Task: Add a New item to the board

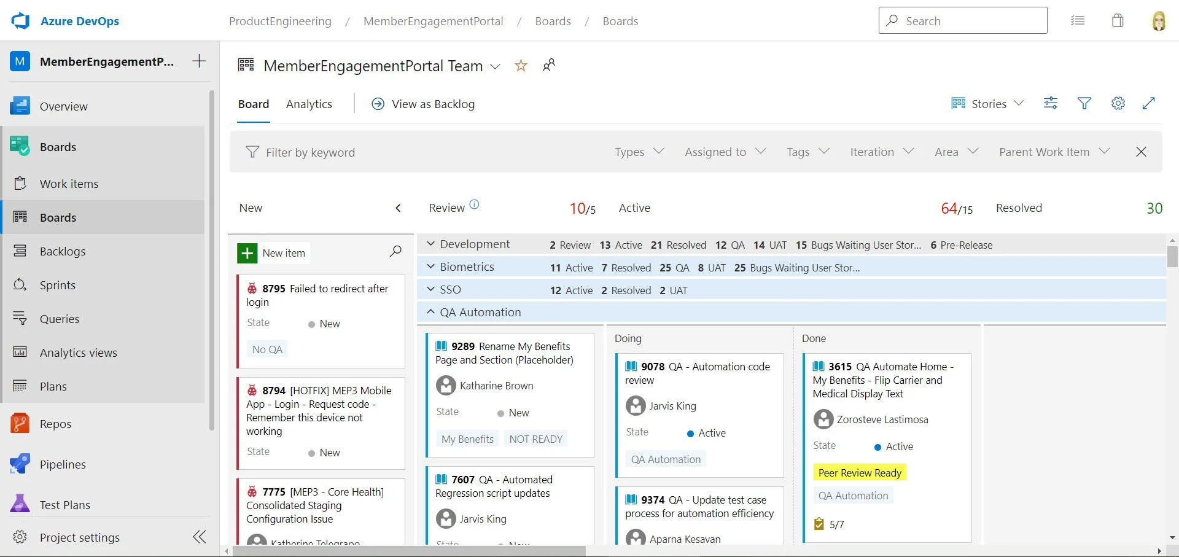Action: coord(272,253)
